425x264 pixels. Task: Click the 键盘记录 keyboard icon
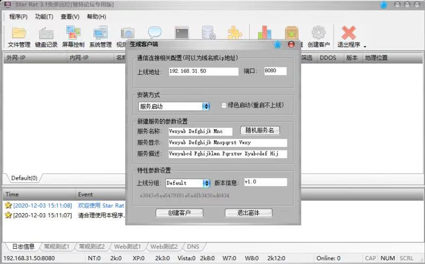pos(46,33)
